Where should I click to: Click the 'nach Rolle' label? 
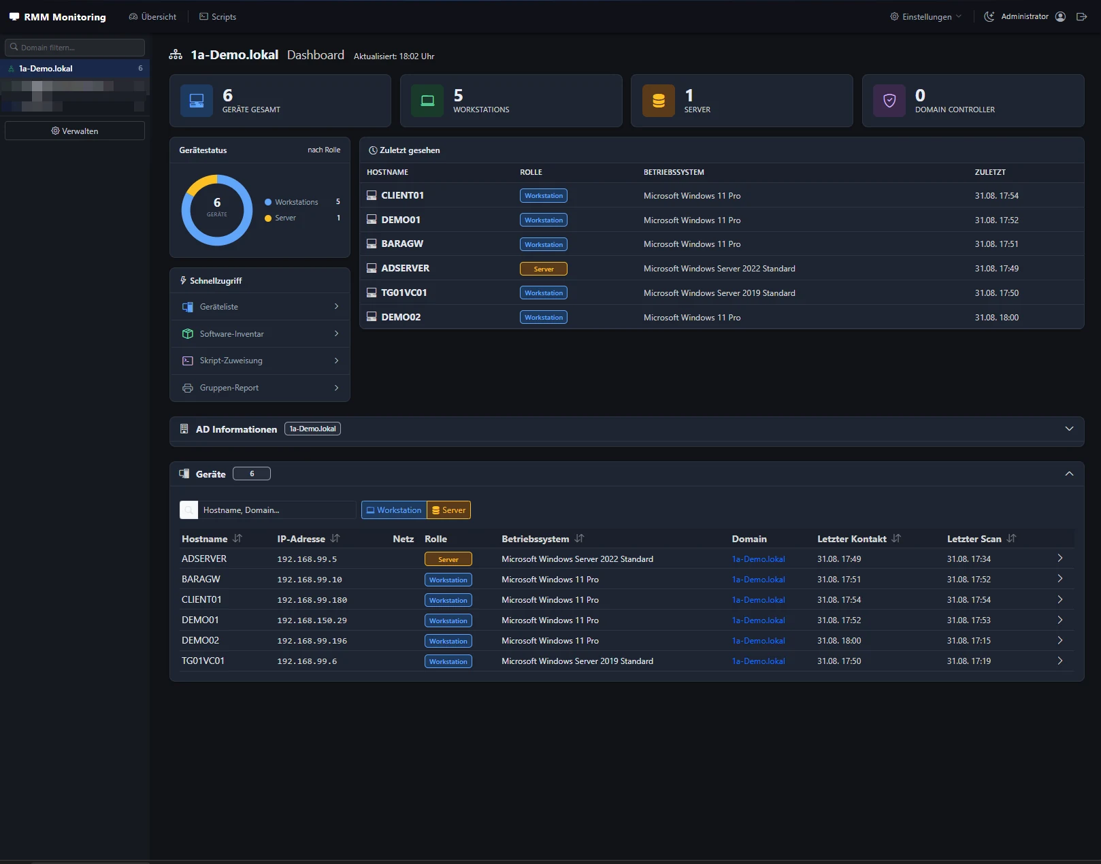[x=324, y=150]
